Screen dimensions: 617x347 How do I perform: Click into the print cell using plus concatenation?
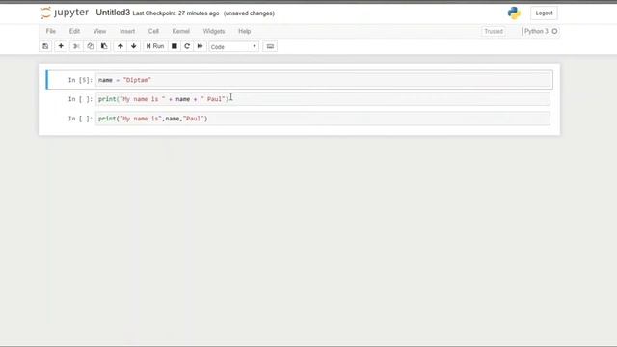pyautogui.click(x=323, y=99)
